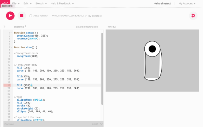203x127 pixels.
Task: Click the 'Hello, elinsterz!' greeting
Action: (162, 3)
